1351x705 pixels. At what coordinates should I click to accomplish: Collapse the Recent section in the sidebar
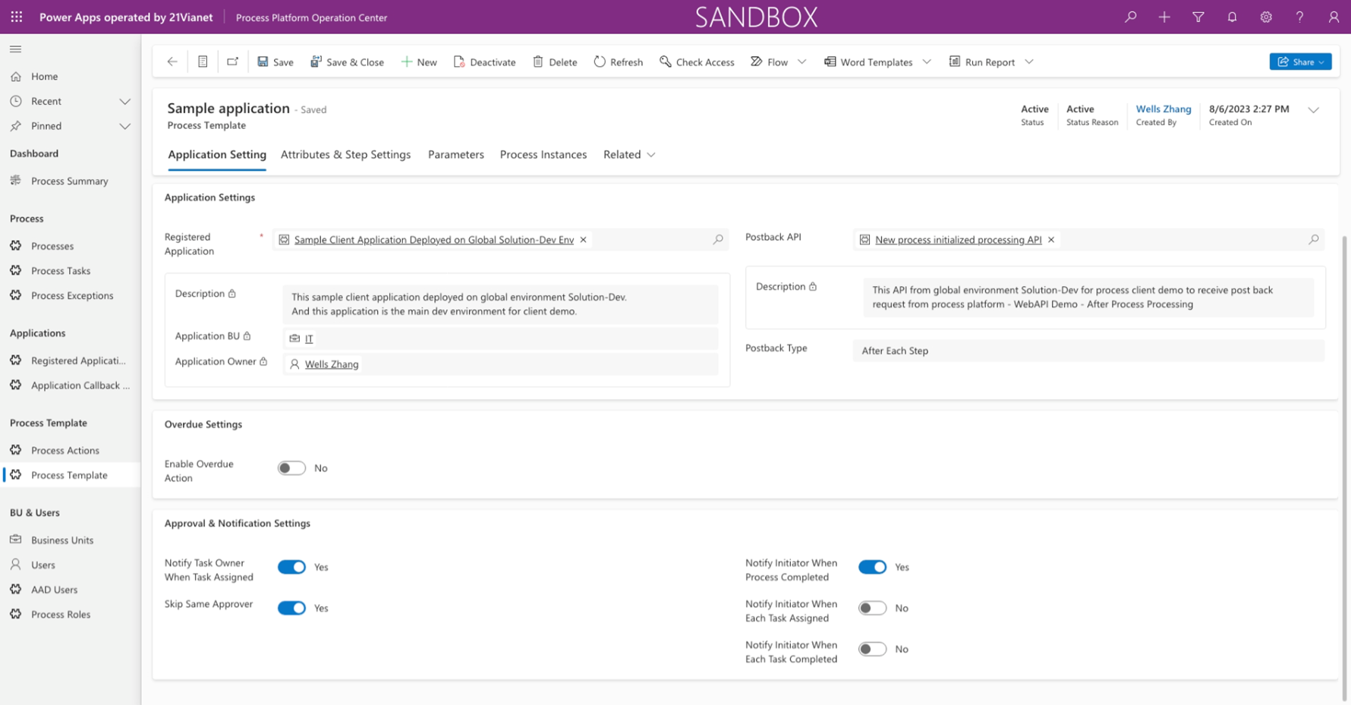click(x=125, y=101)
